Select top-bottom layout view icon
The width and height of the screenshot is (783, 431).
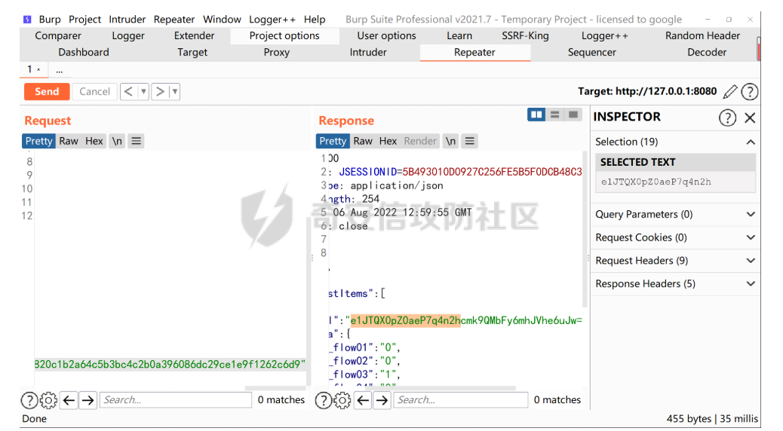coord(554,115)
